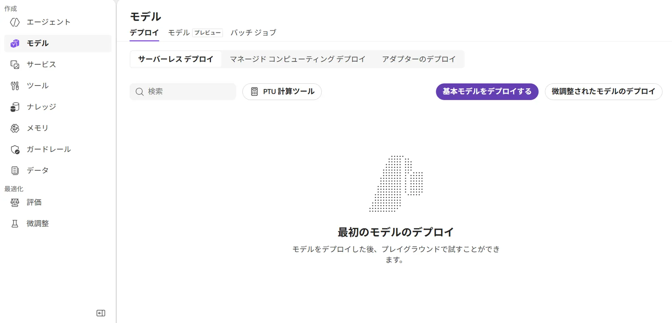
Task: Click the モデル page title
Action: [x=145, y=17]
